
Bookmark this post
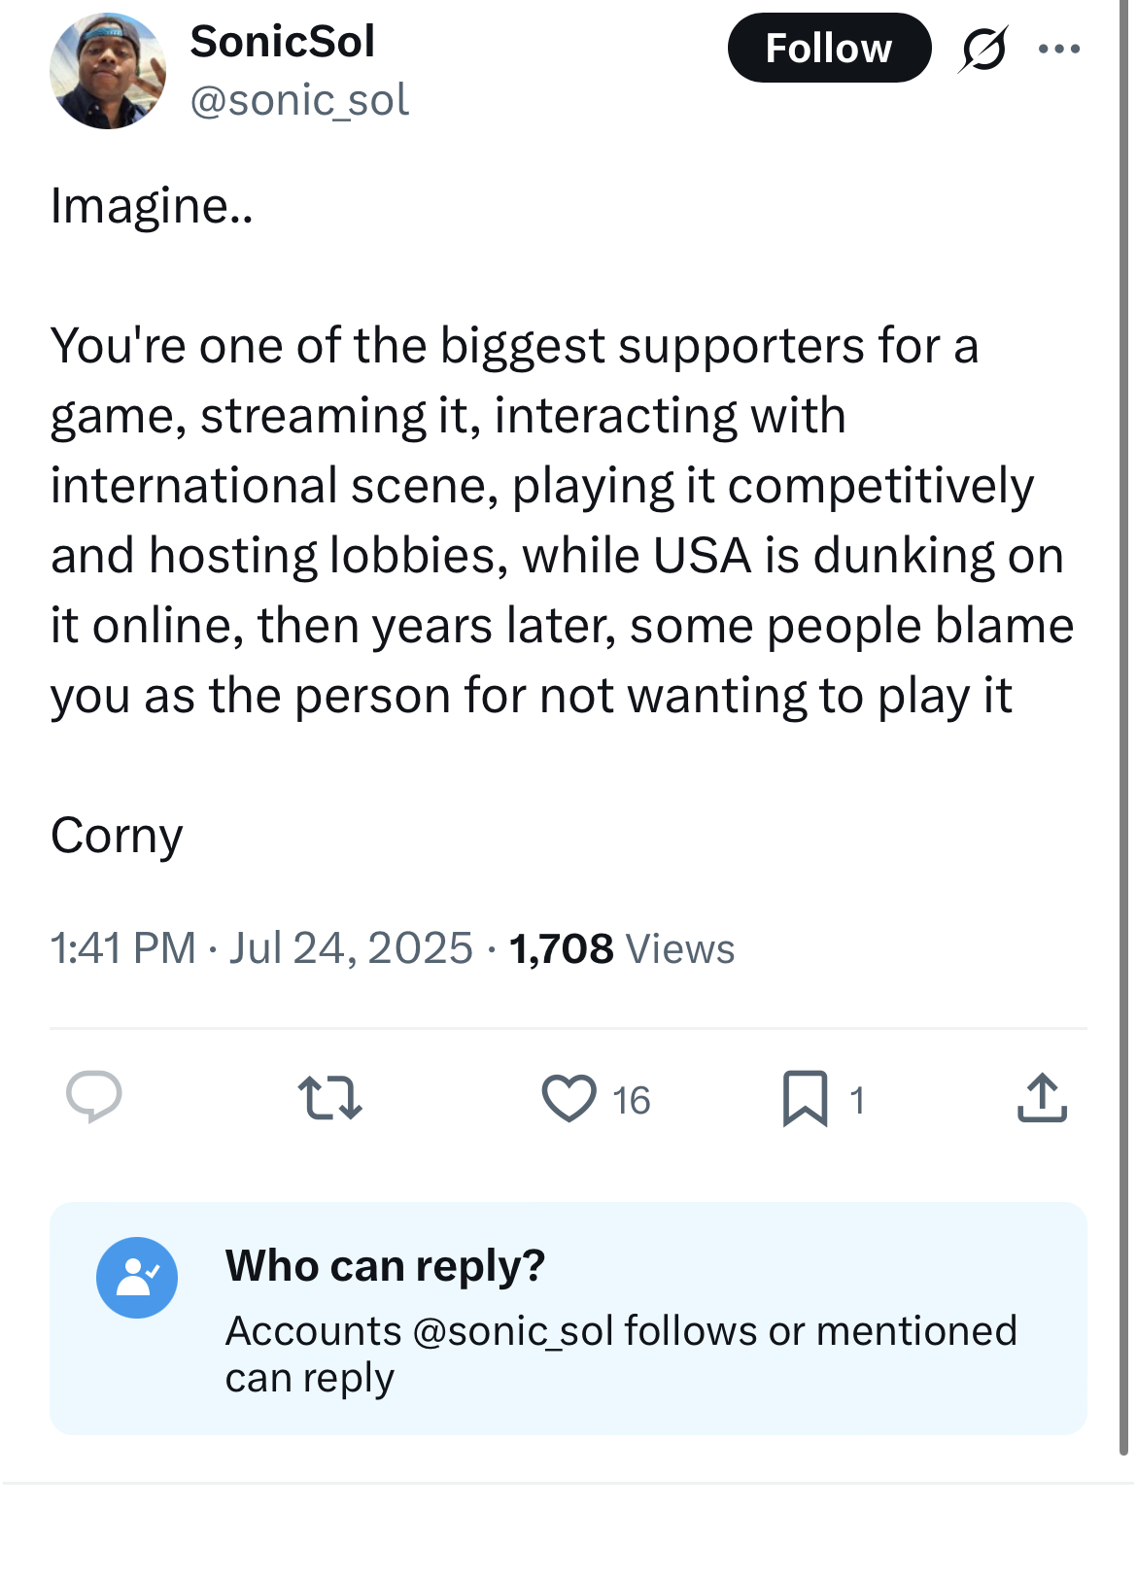click(x=805, y=1098)
